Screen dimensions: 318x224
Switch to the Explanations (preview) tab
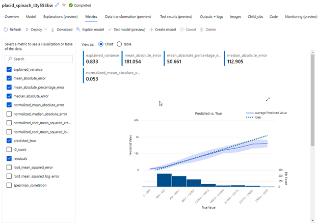[61, 17]
